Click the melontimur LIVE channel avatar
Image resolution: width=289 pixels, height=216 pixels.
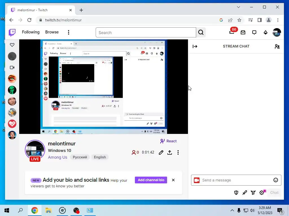(35, 151)
